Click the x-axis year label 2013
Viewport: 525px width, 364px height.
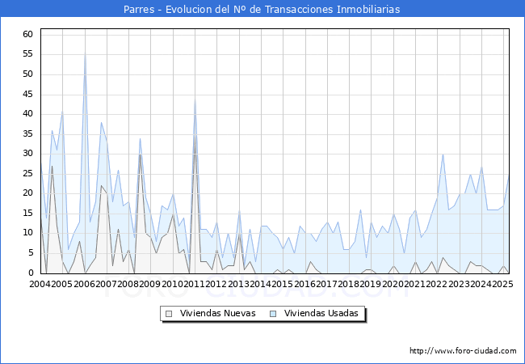click(x=239, y=284)
